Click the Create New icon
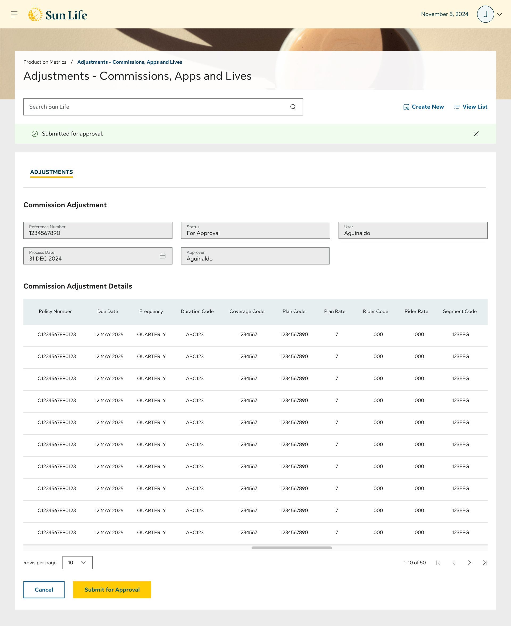 coord(406,107)
